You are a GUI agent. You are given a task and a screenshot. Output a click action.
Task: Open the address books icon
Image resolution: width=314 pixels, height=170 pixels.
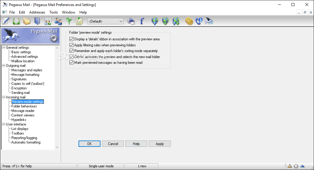click(37, 21)
